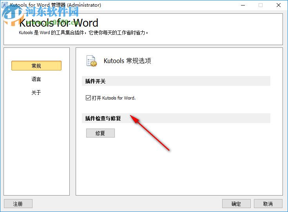
Task: Close the Kutools manager window
Action: pyautogui.click(x=279, y=5)
